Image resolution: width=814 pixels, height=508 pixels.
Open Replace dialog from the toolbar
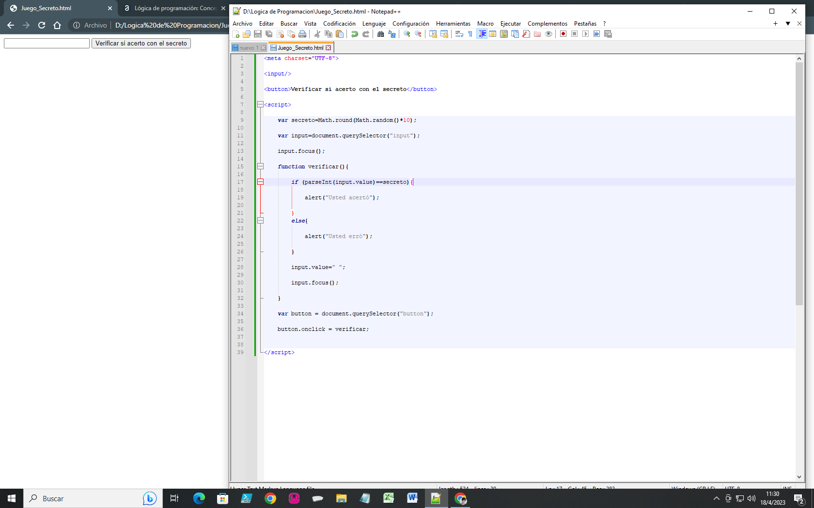(x=392, y=34)
